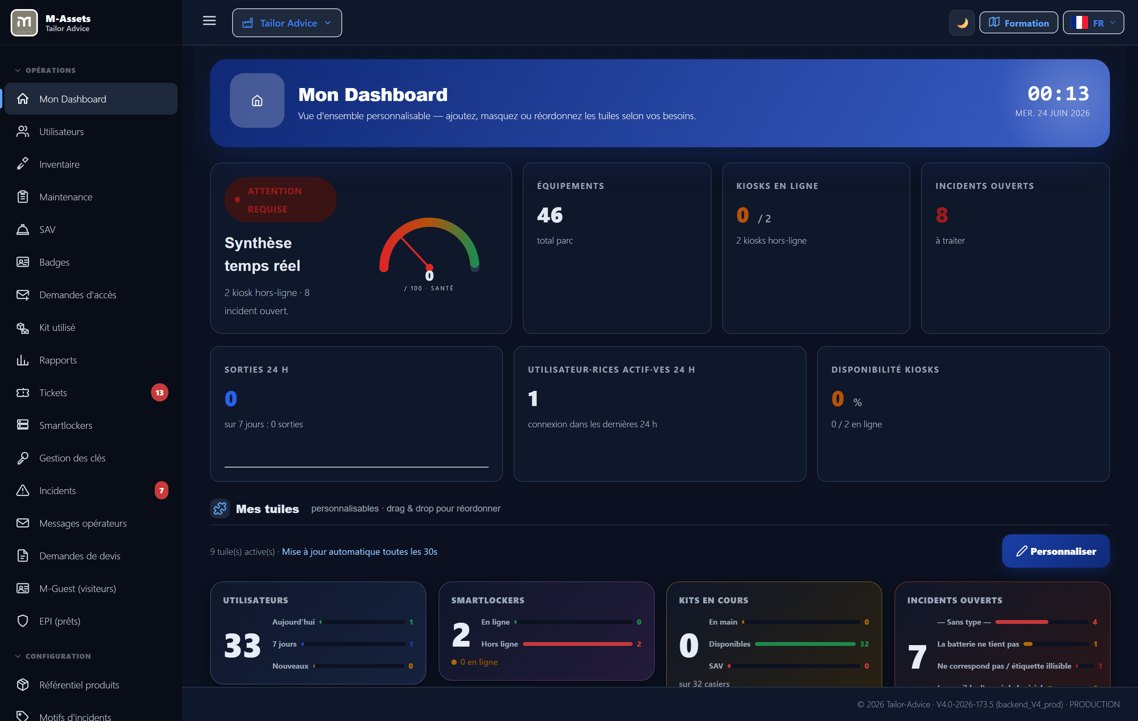Click the M-Assets logo icon
This screenshot has width=1138, height=721.
click(24, 23)
